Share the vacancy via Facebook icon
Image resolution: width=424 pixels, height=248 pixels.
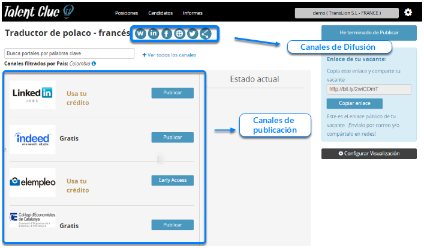point(167,34)
